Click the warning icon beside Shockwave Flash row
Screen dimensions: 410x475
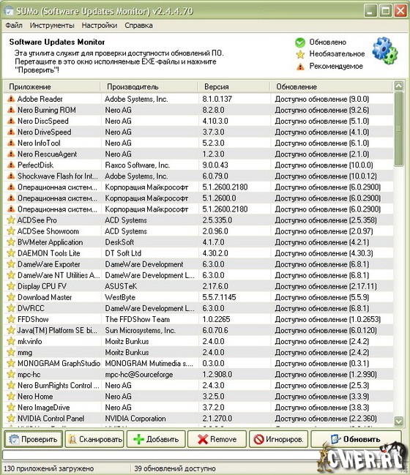(11, 176)
